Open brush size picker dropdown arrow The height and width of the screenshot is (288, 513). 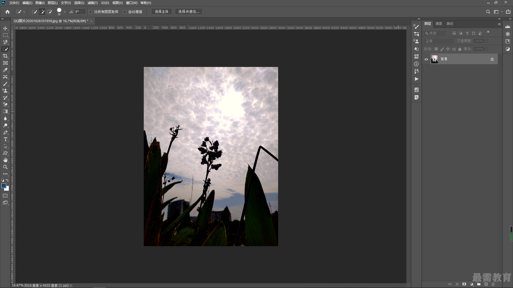(65, 12)
